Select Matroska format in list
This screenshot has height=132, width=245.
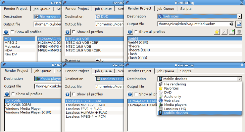[20, 46]
